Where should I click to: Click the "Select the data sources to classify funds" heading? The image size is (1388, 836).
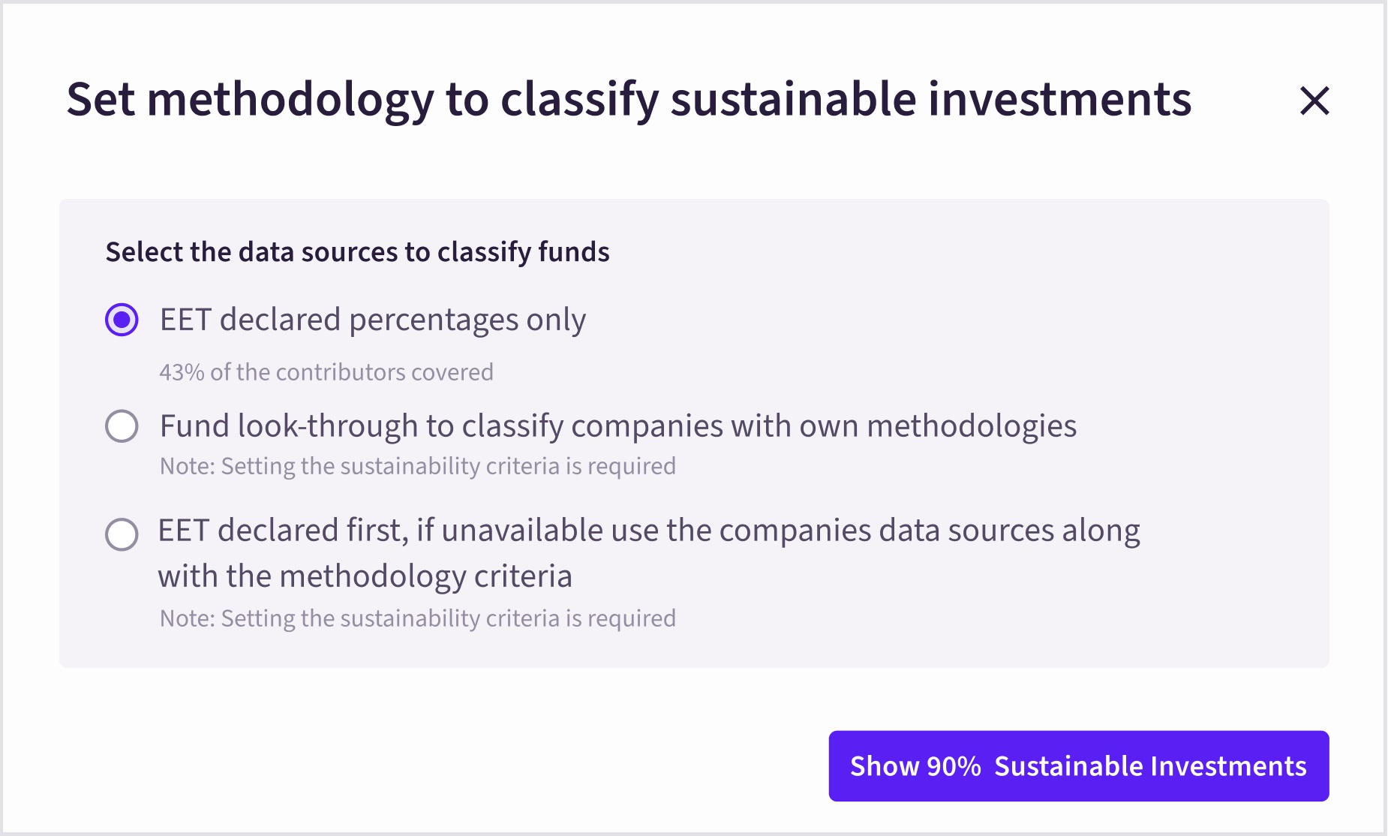357,252
